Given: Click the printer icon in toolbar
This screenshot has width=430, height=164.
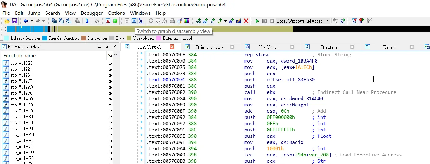Looking at the screenshot, I should pyautogui.click(x=172, y=21).
